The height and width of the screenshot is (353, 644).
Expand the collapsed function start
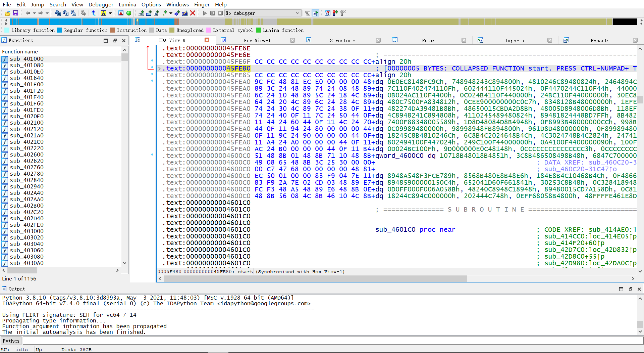[159, 69]
